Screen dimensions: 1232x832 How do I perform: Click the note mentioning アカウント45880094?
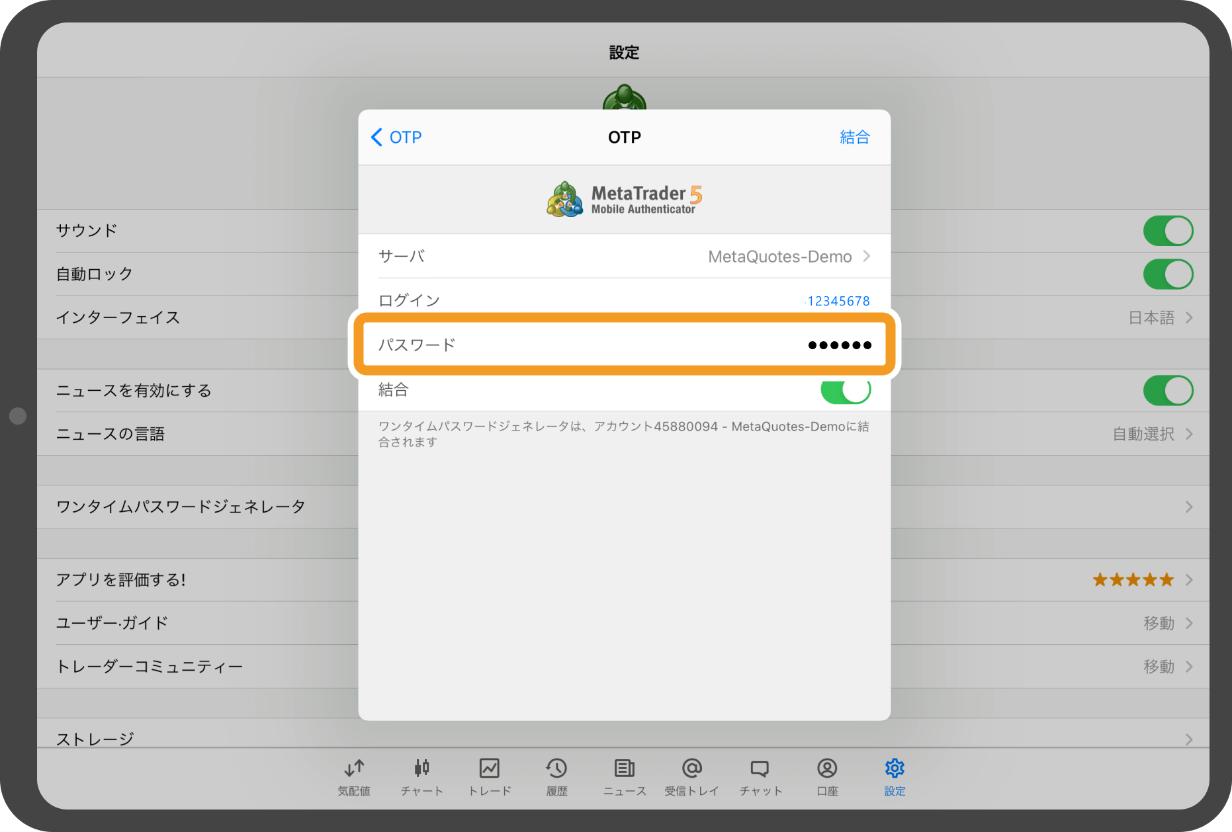(624, 434)
